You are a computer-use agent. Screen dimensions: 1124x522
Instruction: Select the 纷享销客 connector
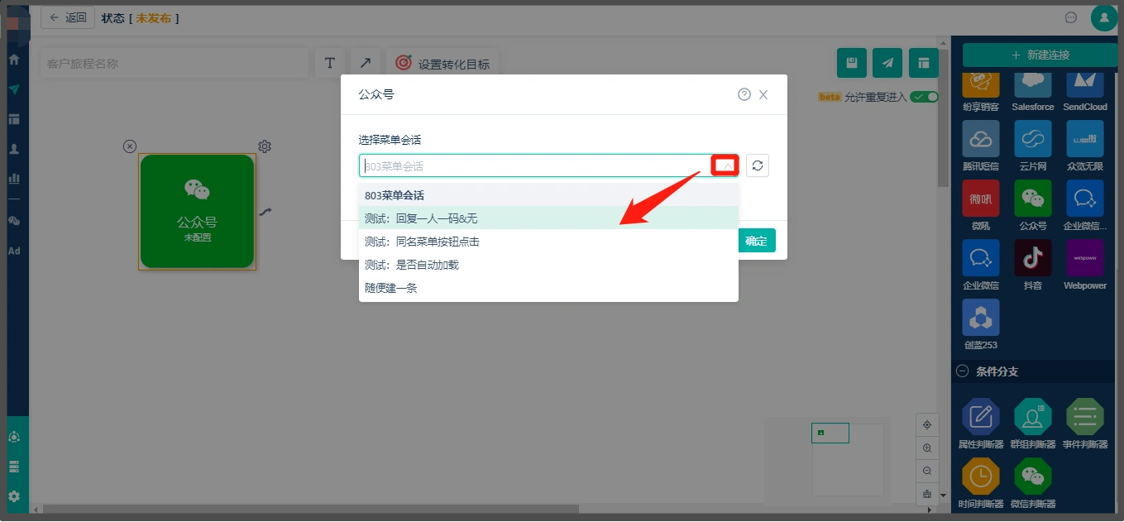pos(981,92)
